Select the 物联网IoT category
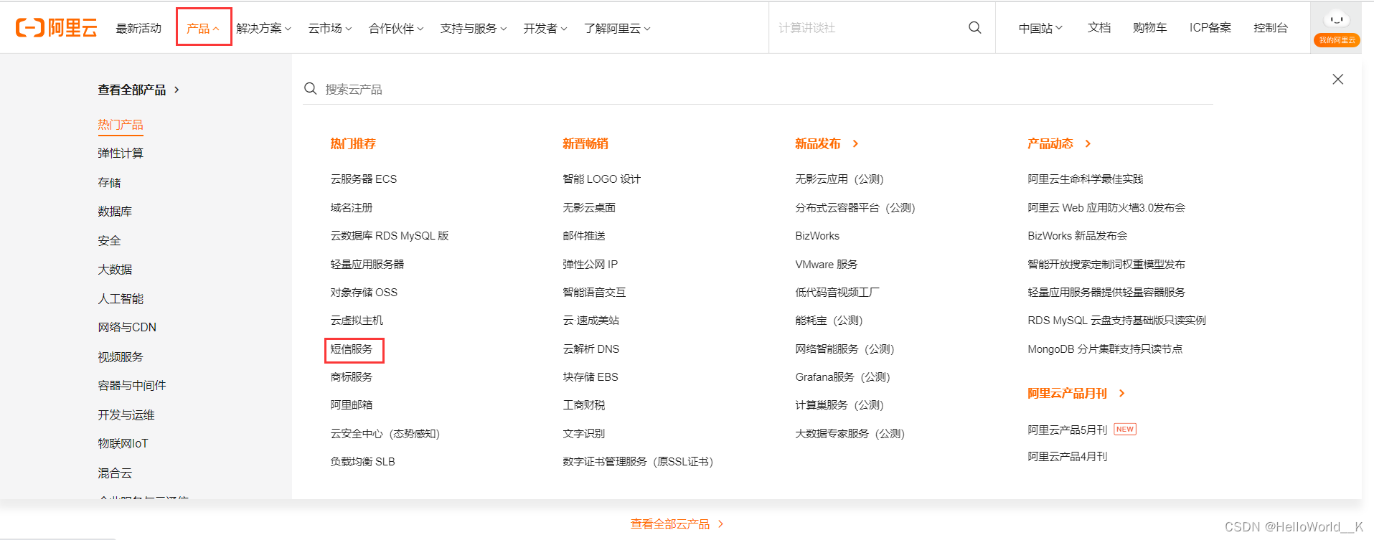Viewport: 1374px width, 540px height. (123, 444)
